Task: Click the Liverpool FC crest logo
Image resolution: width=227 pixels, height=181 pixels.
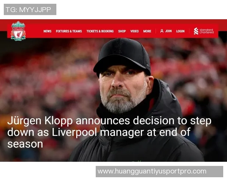Action: pos(18,31)
